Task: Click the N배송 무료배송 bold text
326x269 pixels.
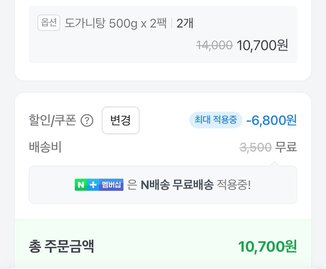Action: [x=177, y=185]
